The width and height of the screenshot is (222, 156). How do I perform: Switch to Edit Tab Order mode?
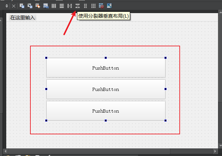(x=46, y=6)
